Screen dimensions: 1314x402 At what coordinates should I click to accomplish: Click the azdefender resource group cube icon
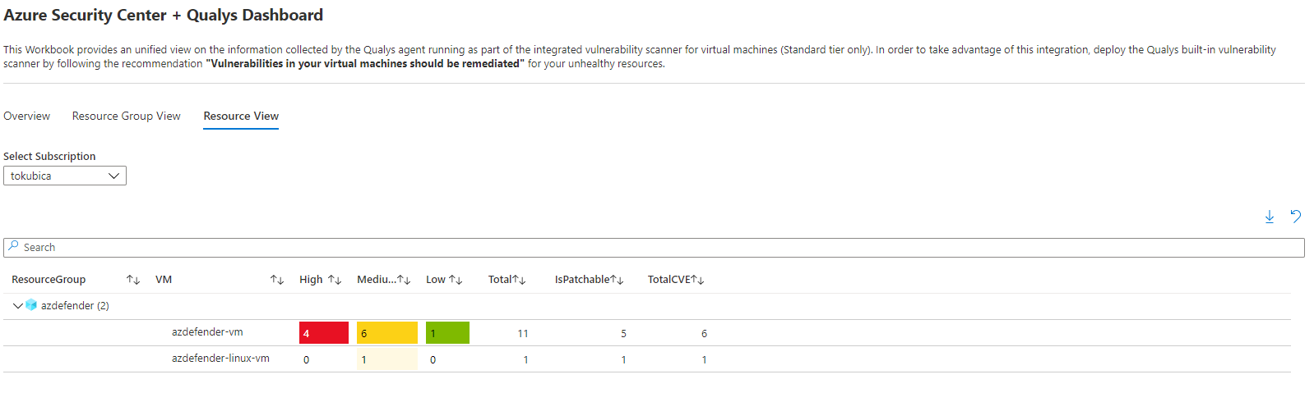31,305
